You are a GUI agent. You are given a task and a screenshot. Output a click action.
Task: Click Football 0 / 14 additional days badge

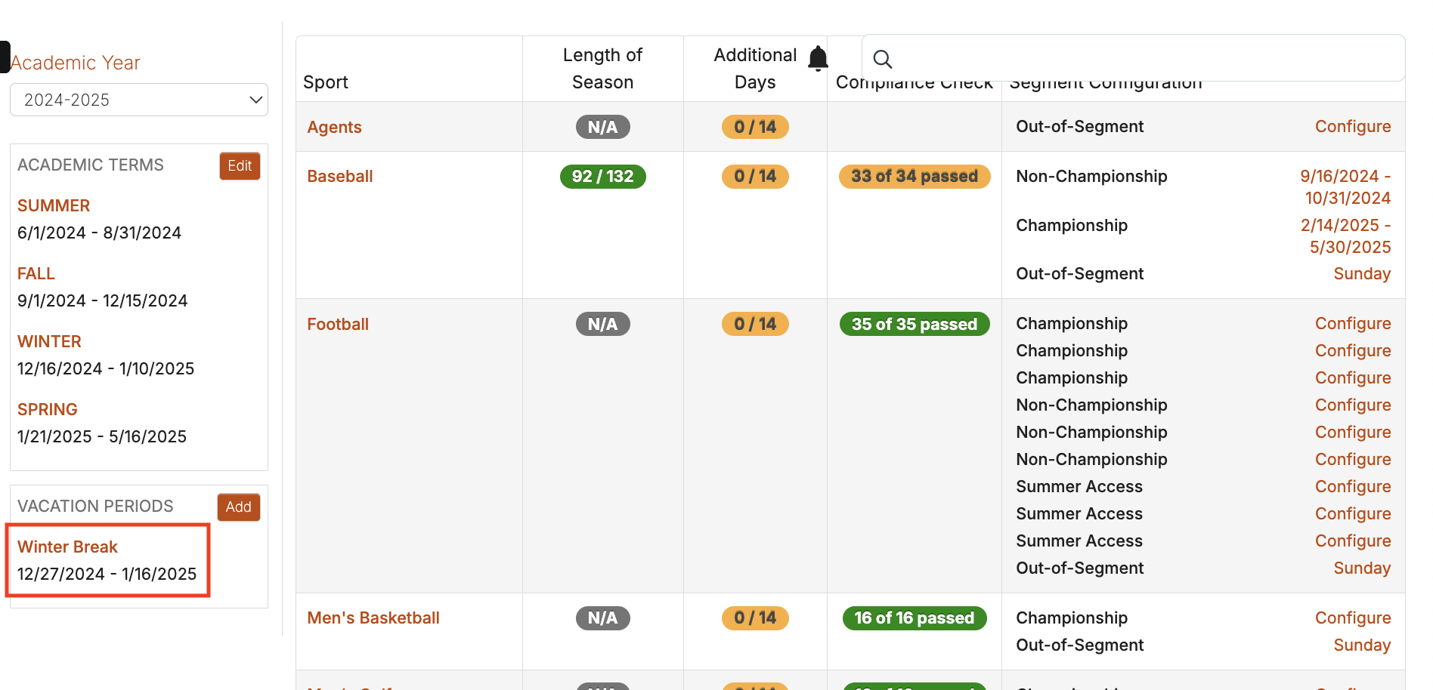click(755, 324)
